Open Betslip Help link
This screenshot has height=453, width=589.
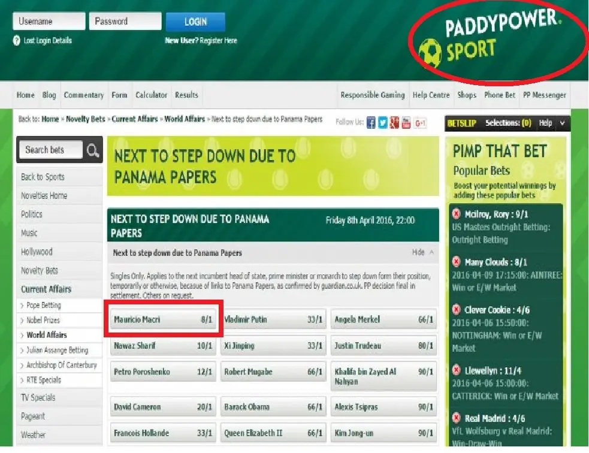[545, 123]
